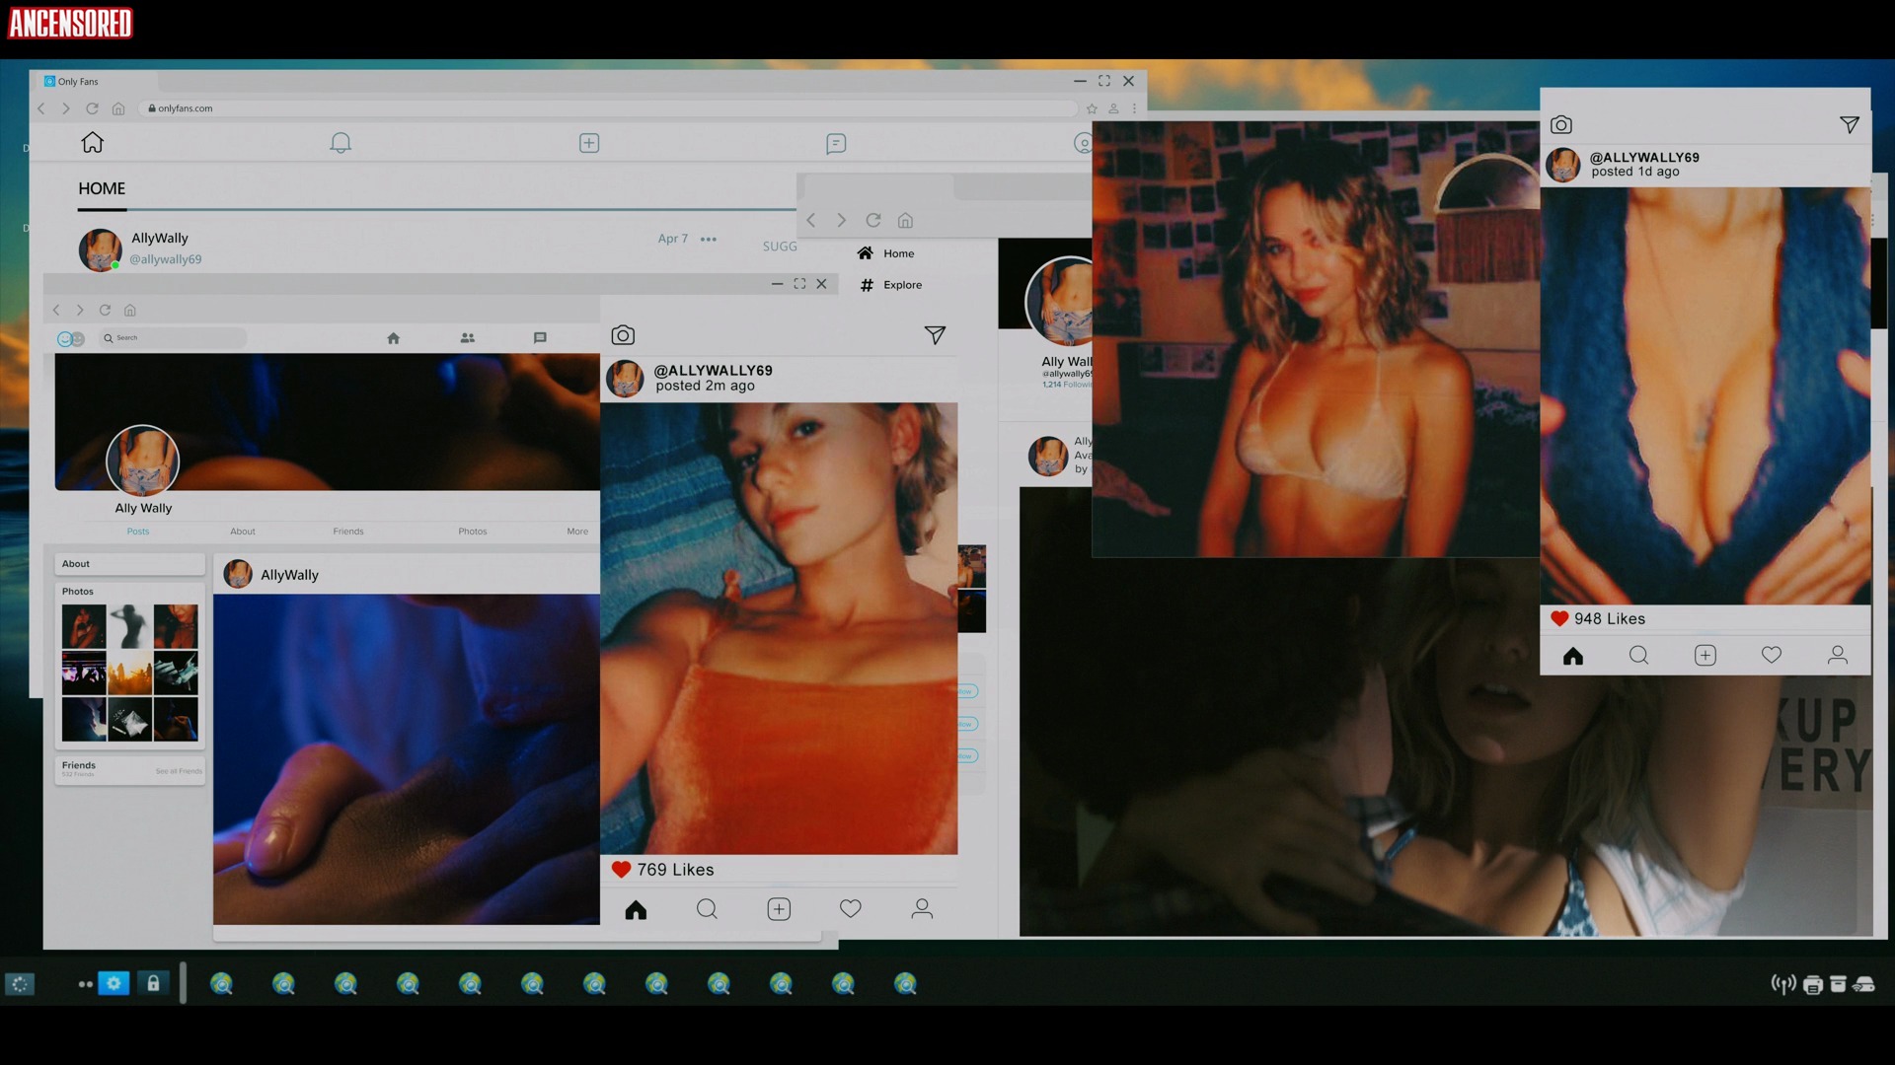Open the browser three-dot menu beside onlyfans.com bar

point(1134,108)
